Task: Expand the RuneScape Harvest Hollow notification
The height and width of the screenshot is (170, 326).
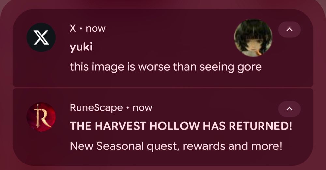Action: click(289, 109)
